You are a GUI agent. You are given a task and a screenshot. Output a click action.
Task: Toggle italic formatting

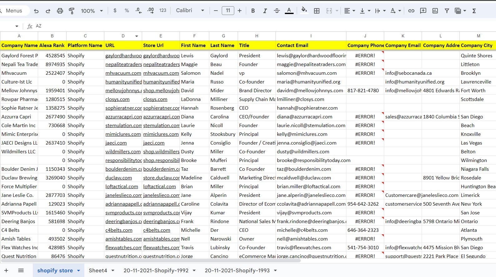coord(265,11)
